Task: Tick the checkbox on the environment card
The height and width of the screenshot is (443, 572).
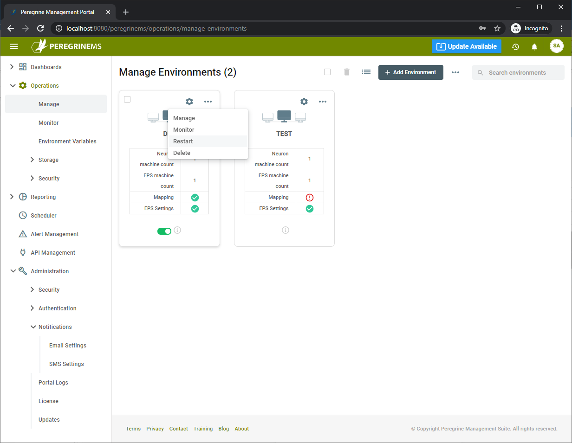Action: tap(127, 99)
